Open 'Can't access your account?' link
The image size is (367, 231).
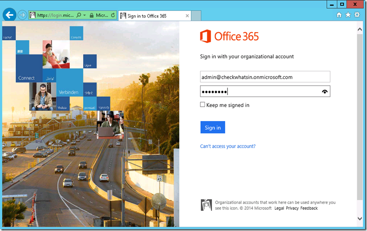coord(228,146)
